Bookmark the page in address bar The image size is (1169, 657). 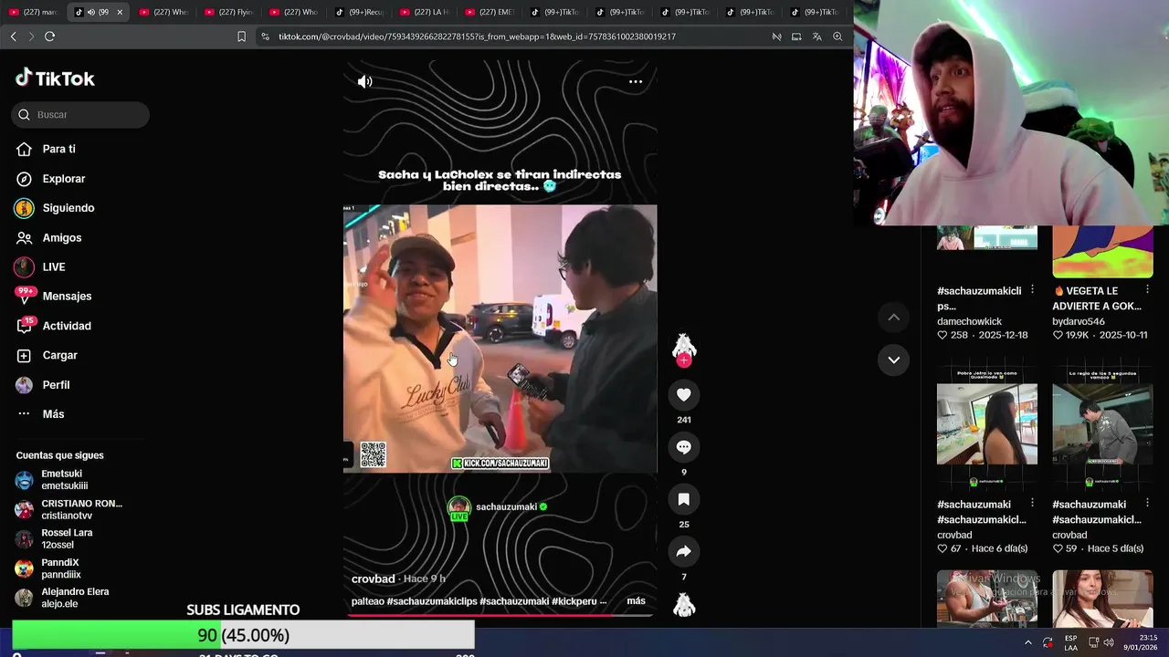click(241, 36)
